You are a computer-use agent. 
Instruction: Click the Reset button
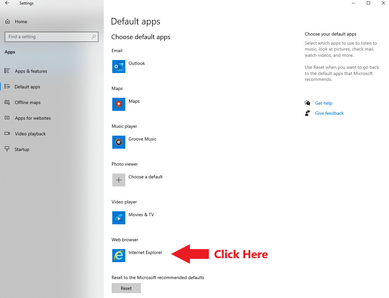click(126, 288)
